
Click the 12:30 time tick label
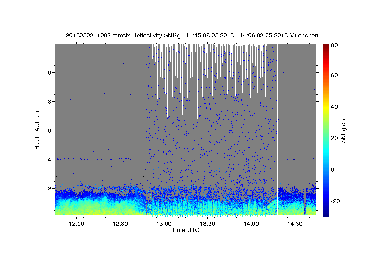[x=120, y=224]
